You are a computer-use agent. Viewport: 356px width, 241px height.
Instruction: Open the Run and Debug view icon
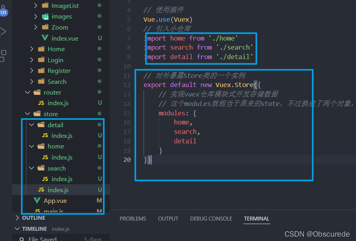pyautogui.click(x=3, y=32)
